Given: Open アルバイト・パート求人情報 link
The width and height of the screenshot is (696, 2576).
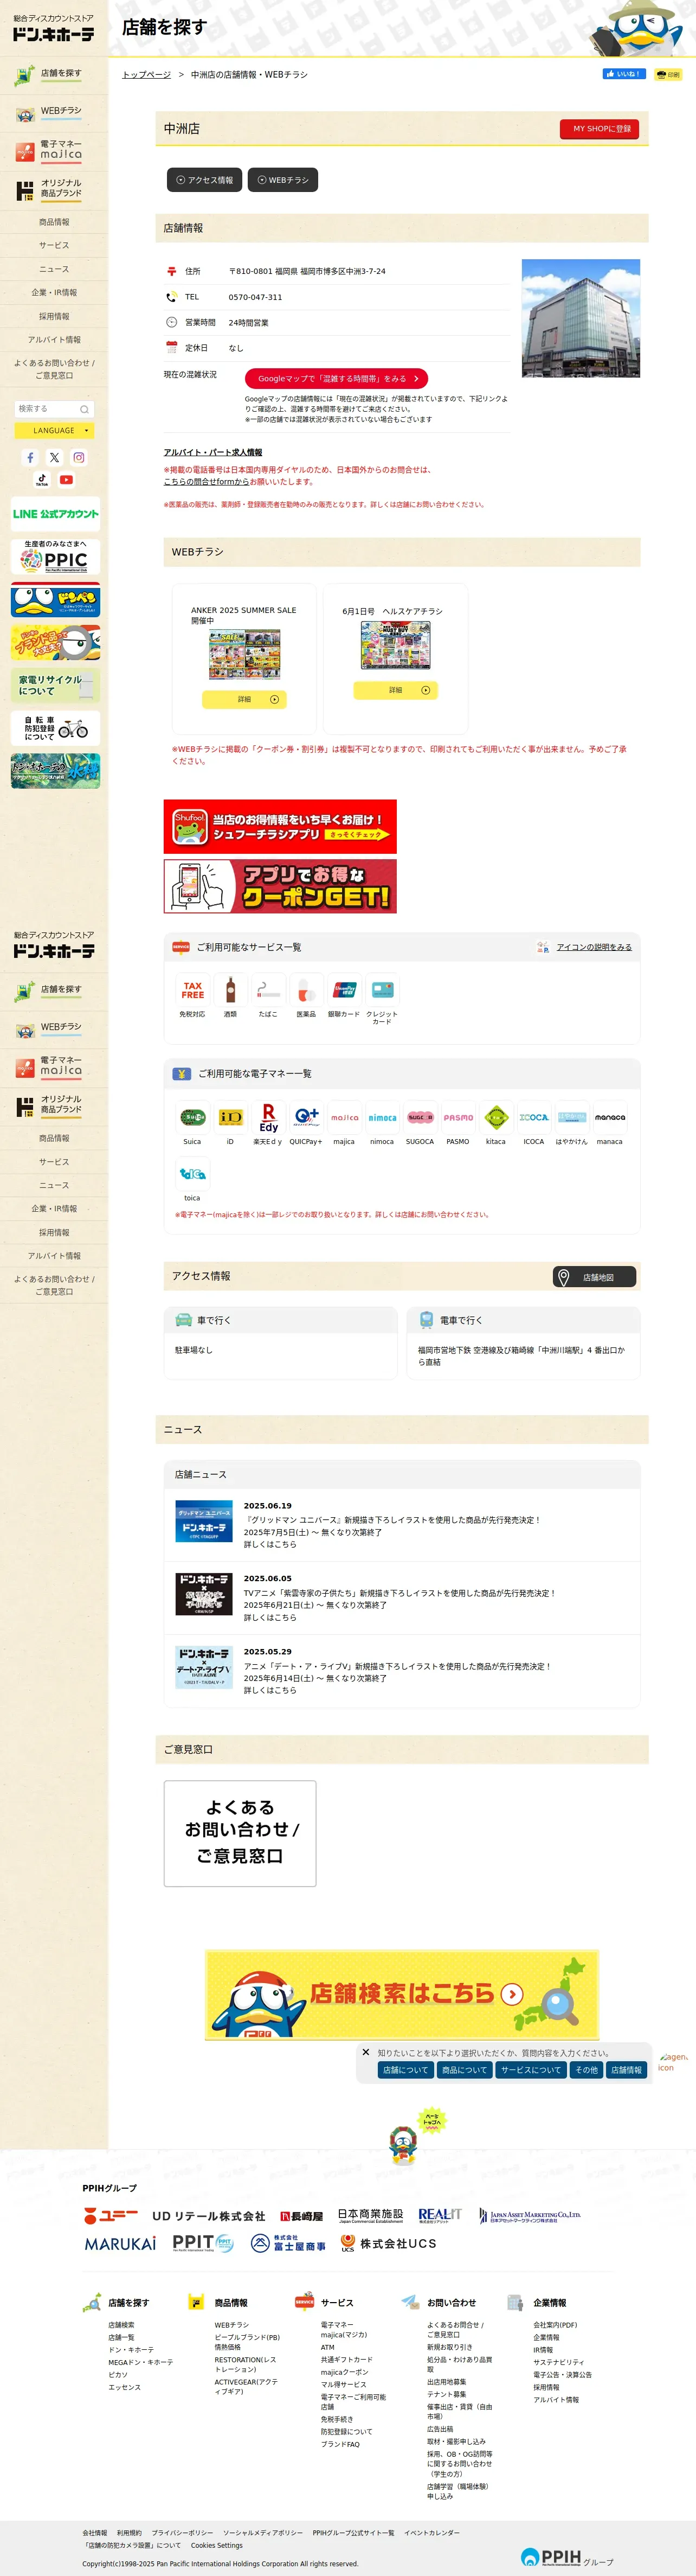Looking at the screenshot, I should tap(213, 452).
